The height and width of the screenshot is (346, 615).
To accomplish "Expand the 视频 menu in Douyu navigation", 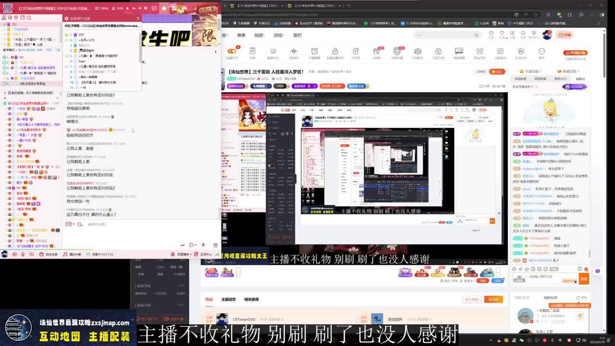I will (x=259, y=35).
